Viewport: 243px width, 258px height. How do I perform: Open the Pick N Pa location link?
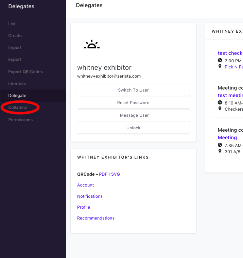[x=234, y=67]
